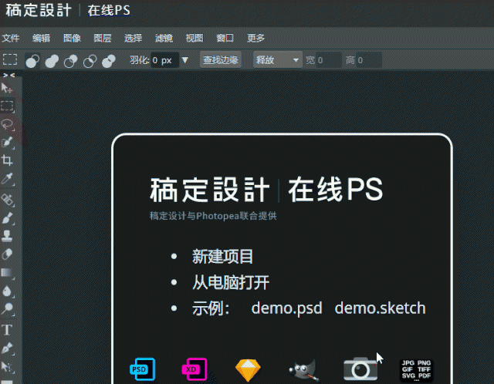Open the 释放 dropdown
This screenshot has width=494, height=384.
pos(278,60)
